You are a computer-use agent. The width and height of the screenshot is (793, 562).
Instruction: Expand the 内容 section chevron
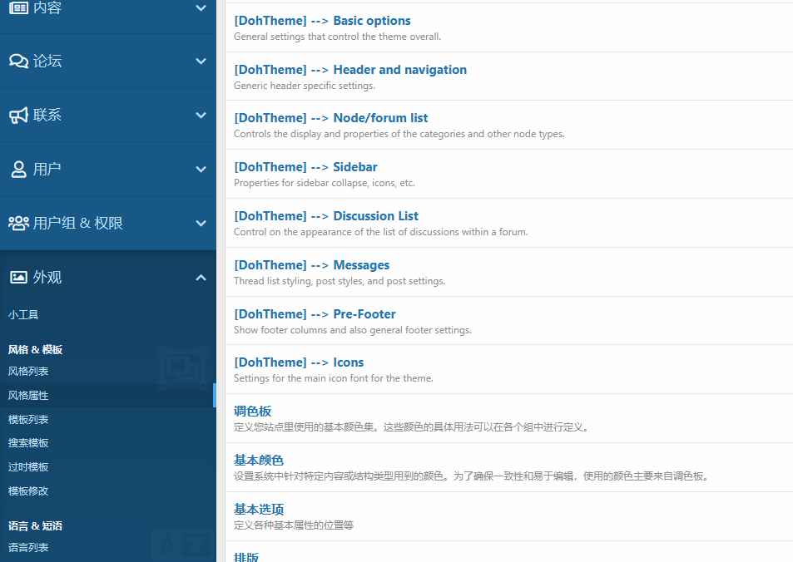(x=201, y=7)
